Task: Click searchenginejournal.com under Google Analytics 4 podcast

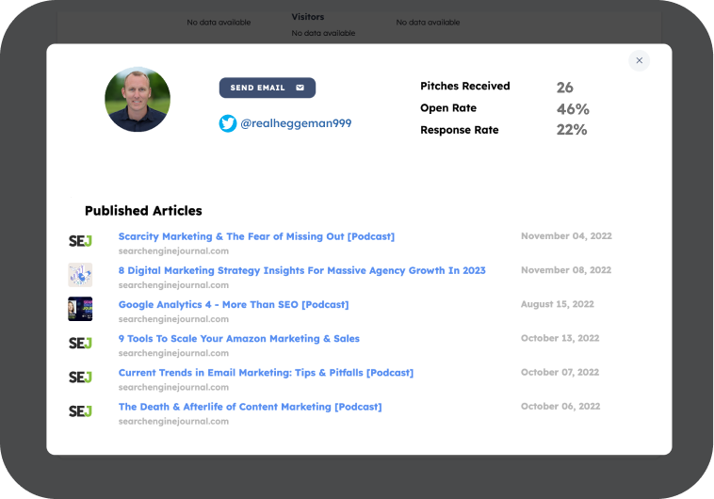Action: (173, 319)
